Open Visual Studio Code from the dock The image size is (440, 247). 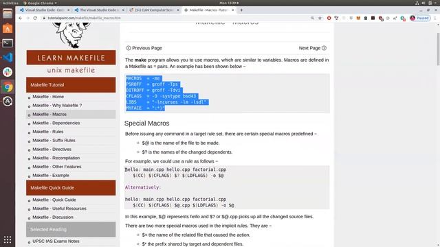tap(8, 58)
